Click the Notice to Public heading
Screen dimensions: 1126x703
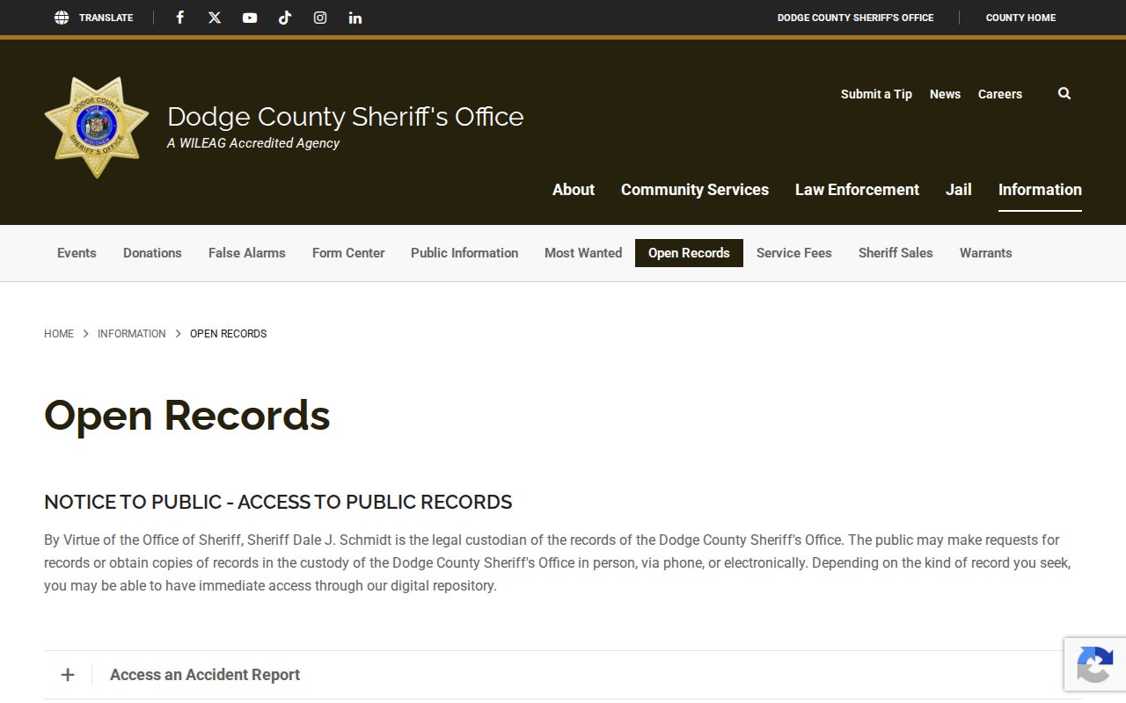pos(278,502)
